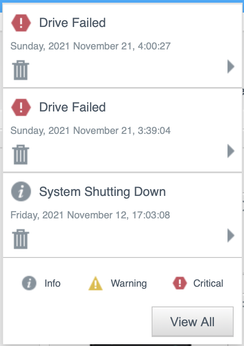
Task: Click the timestamp Friday November 12, 17:03:08
Action: tap(90, 215)
